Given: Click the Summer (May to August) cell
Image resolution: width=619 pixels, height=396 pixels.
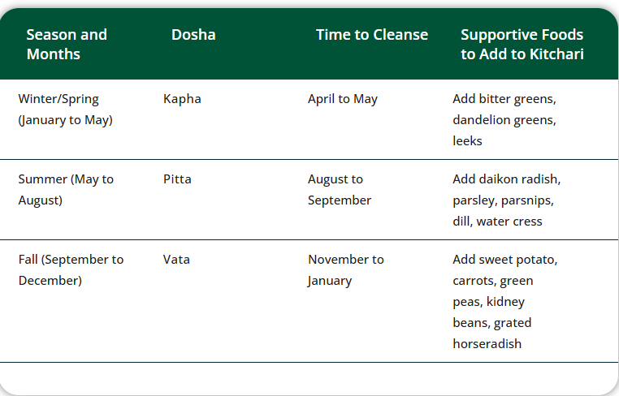Looking at the screenshot, I should pos(65,189).
